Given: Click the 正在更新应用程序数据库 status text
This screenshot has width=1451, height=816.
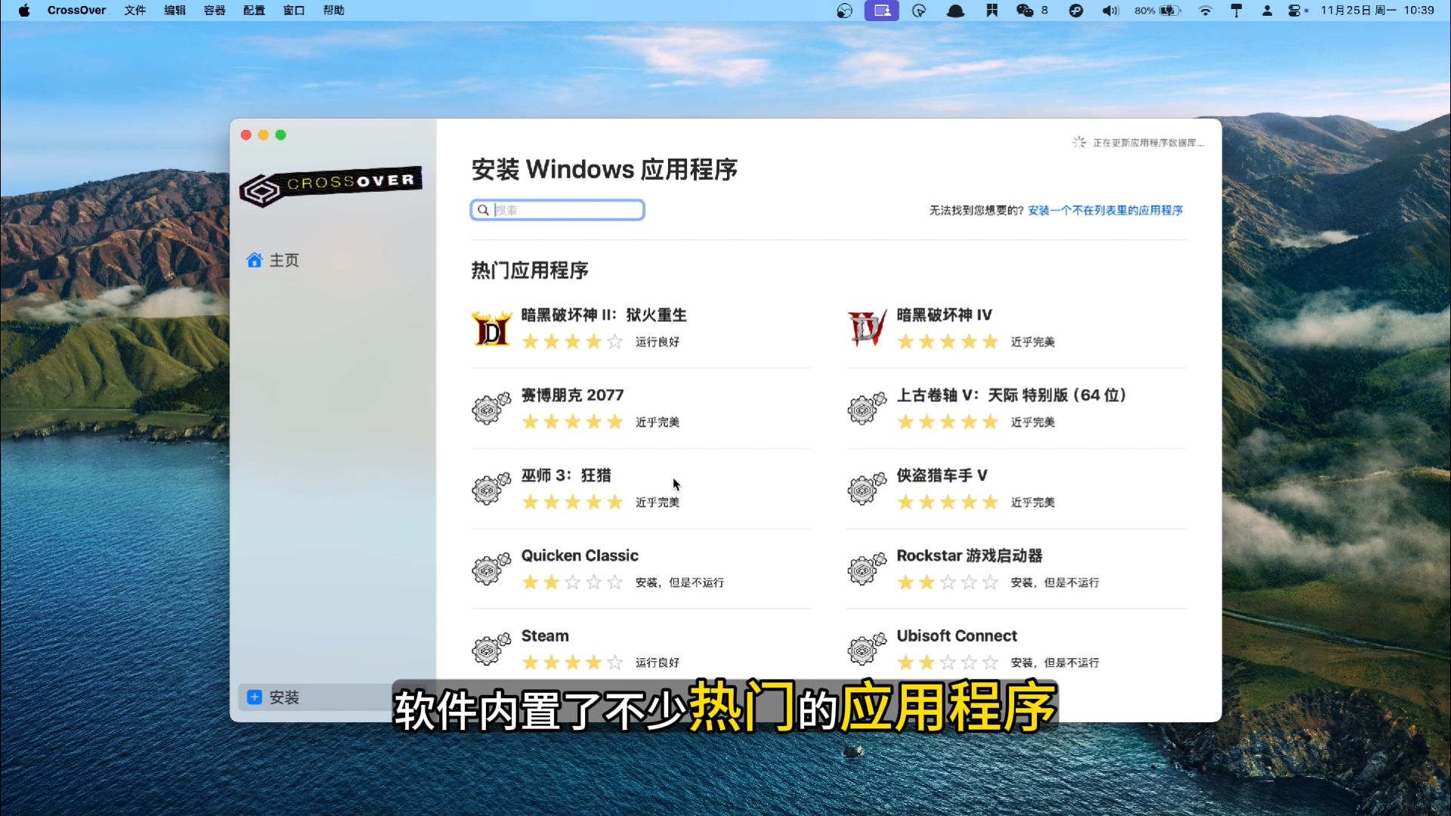Looking at the screenshot, I should click(1148, 143).
